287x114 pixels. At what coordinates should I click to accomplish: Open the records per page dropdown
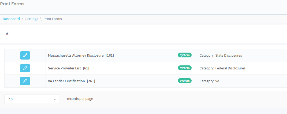tap(32, 99)
